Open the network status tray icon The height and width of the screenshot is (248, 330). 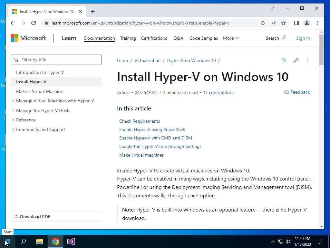click(x=281, y=242)
